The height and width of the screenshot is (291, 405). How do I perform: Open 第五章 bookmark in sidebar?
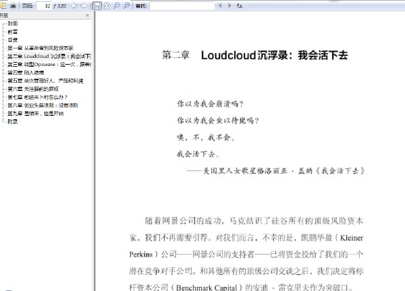(x=45, y=81)
